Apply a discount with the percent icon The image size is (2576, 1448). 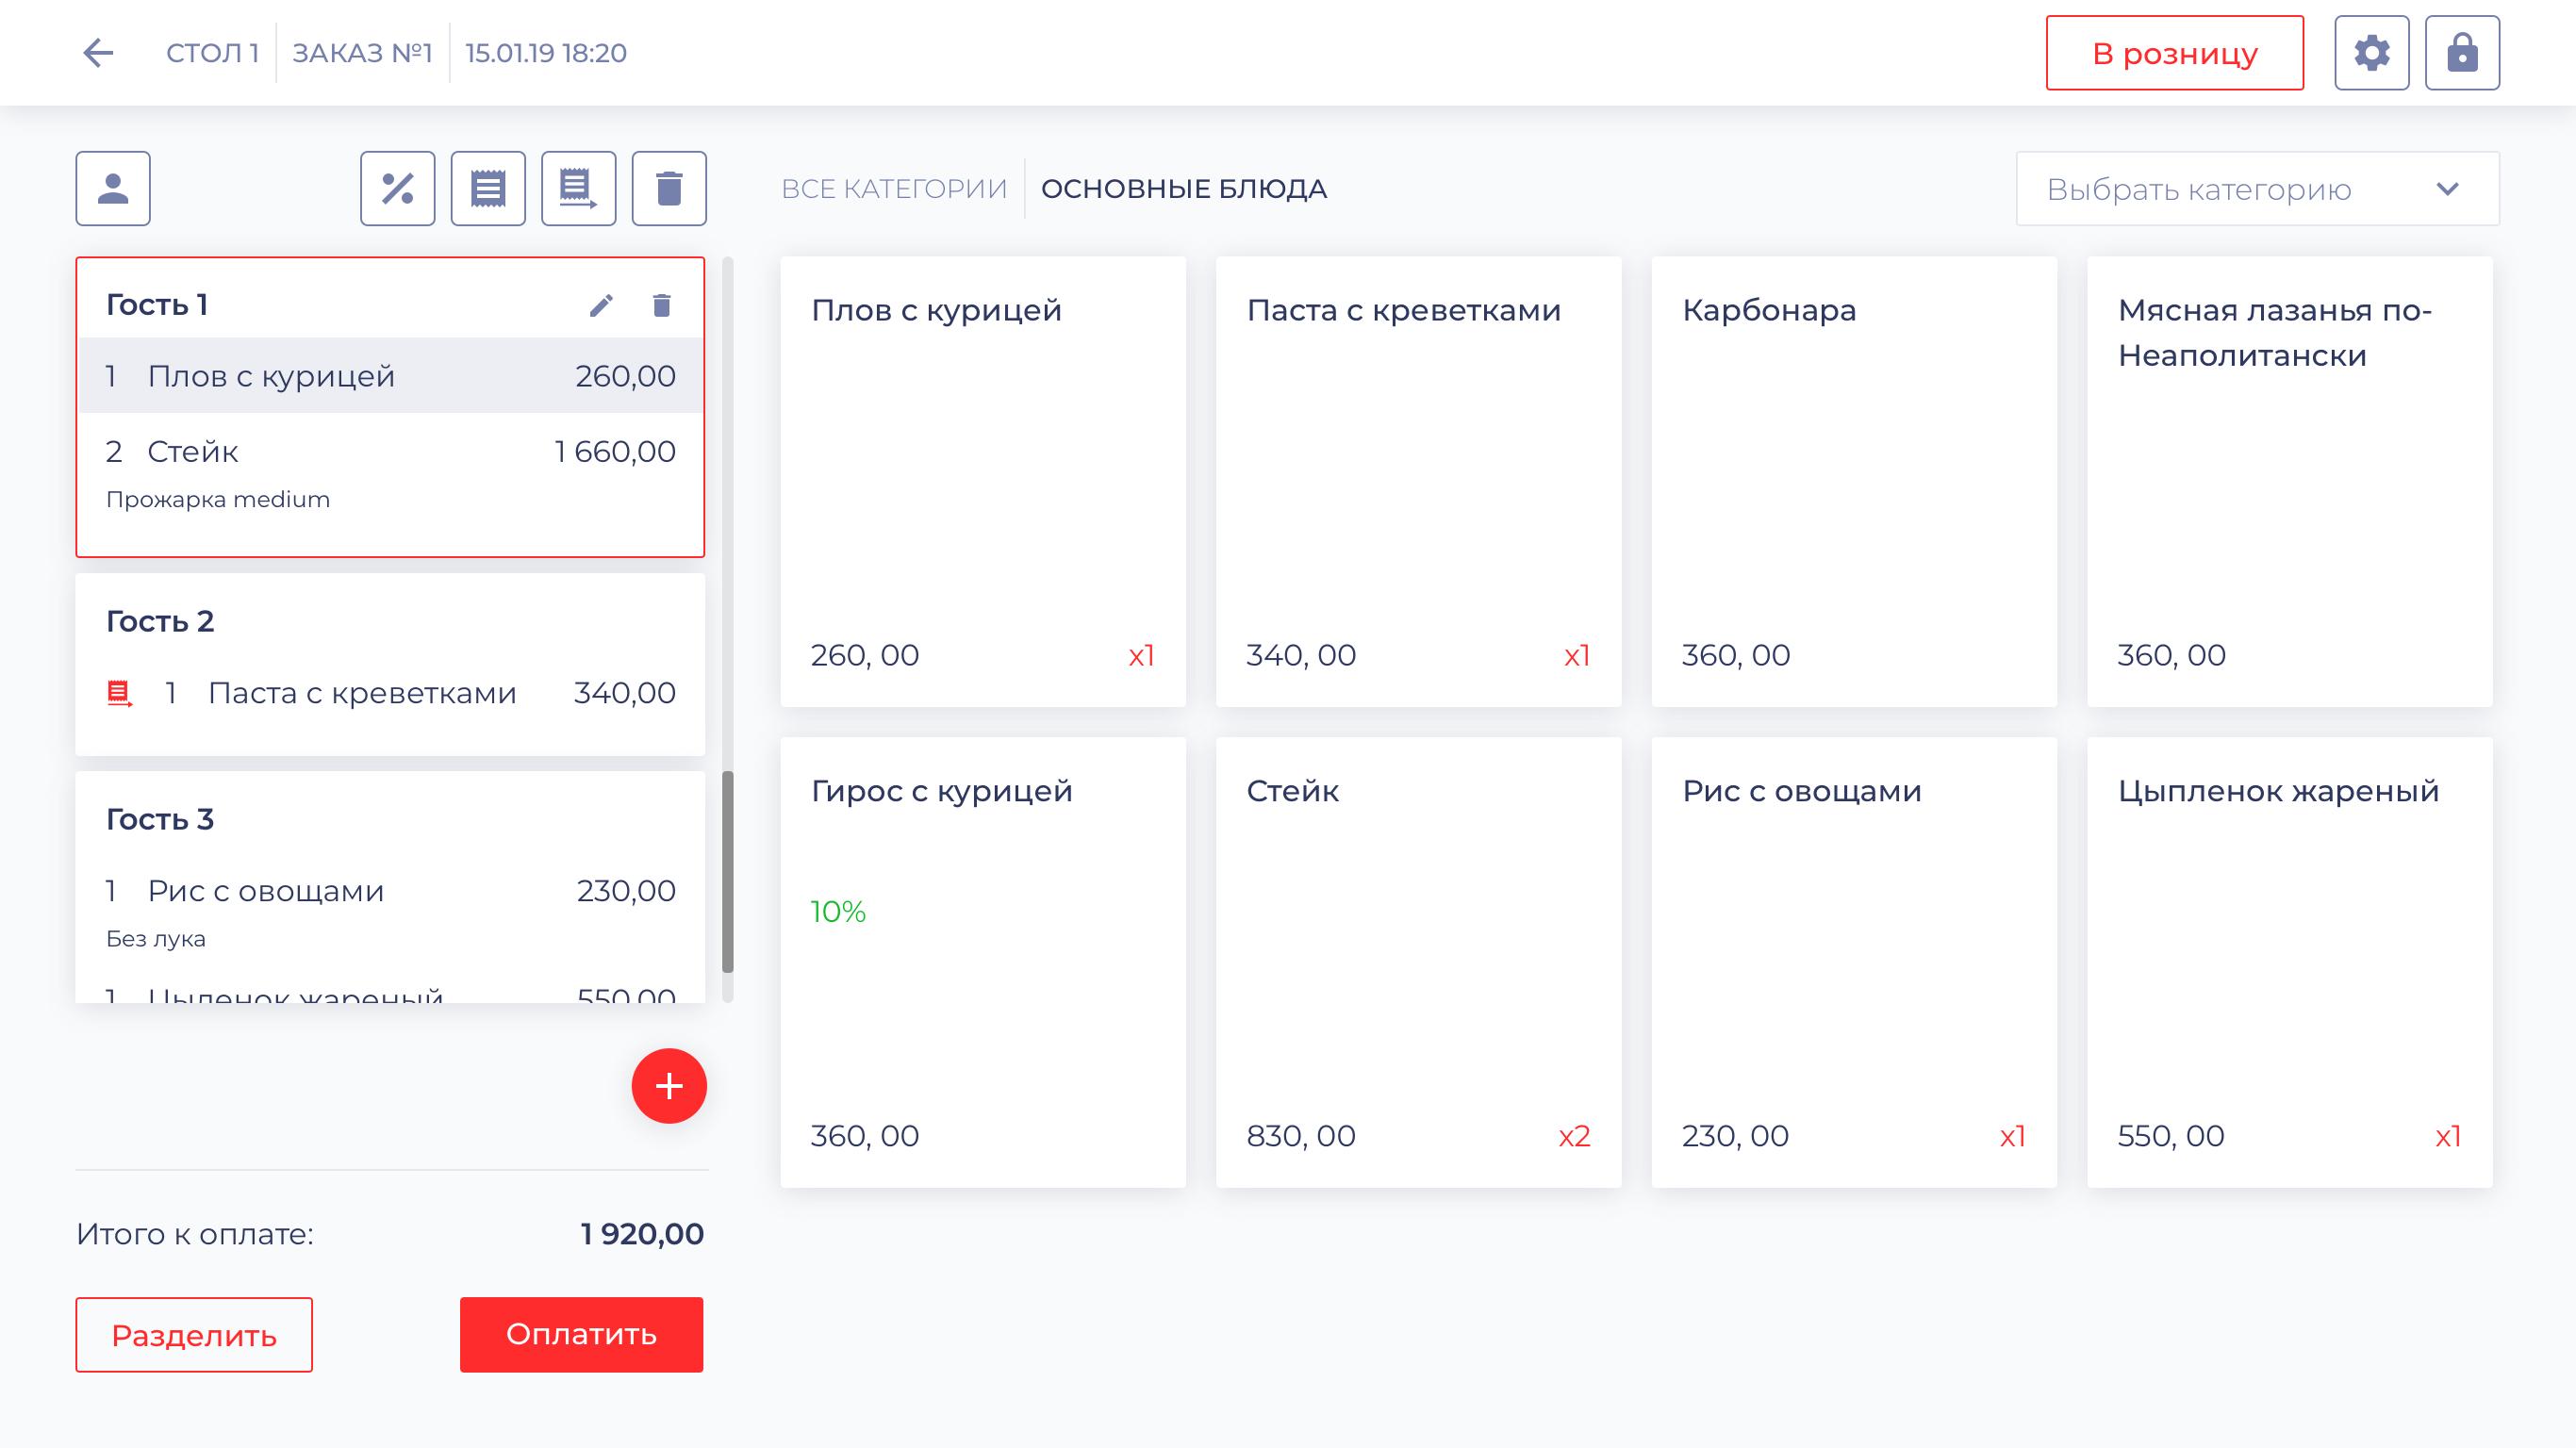pyautogui.click(x=398, y=188)
